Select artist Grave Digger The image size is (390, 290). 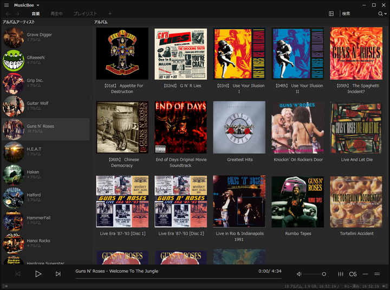click(x=45, y=37)
